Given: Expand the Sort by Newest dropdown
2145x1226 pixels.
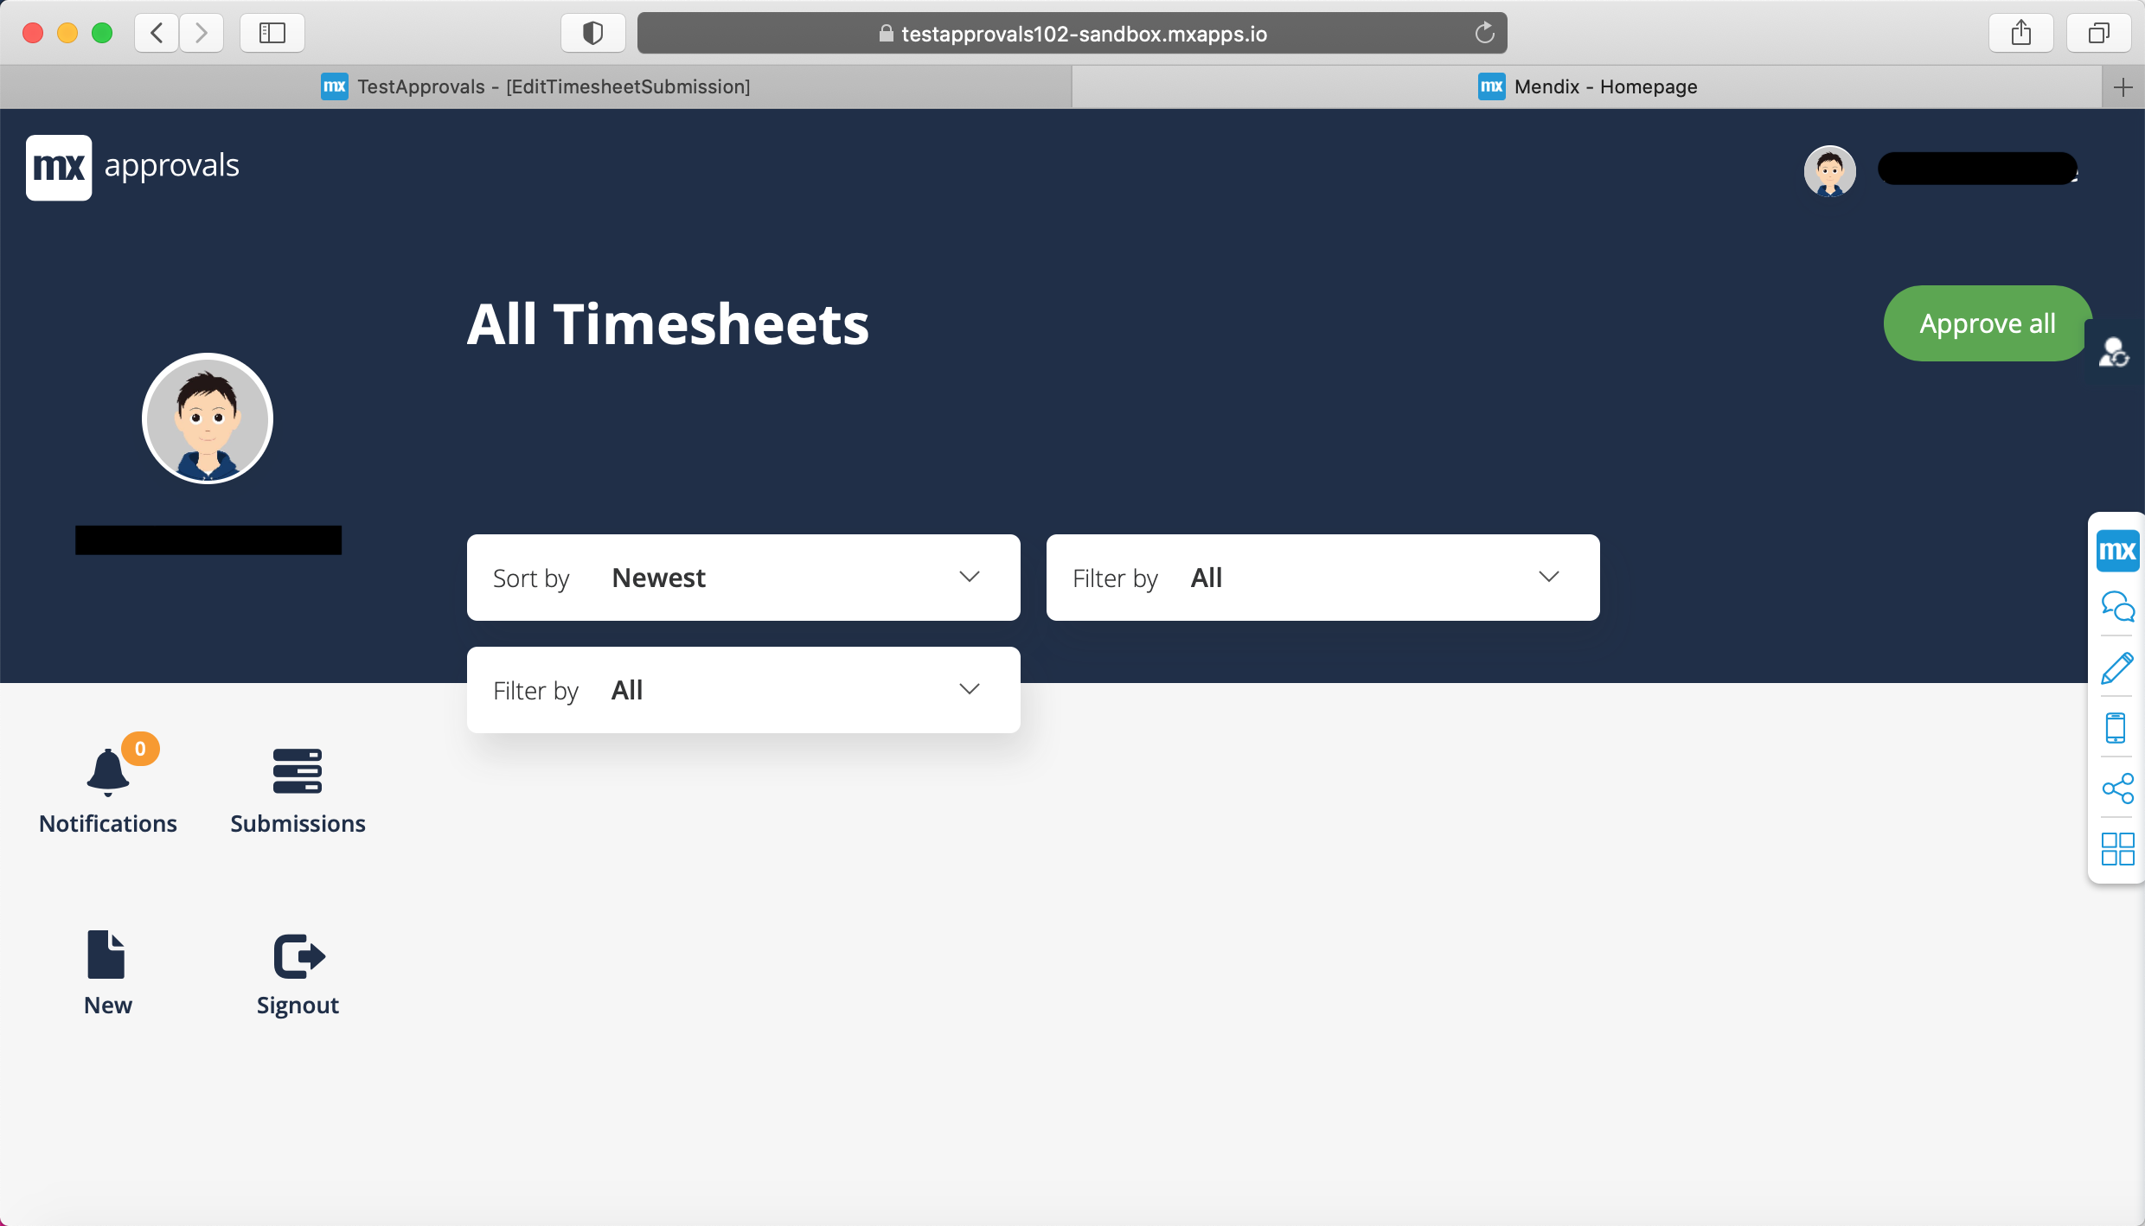Looking at the screenshot, I should tap(743, 578).
